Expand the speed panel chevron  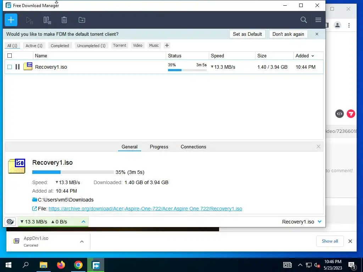click(x=84, y=222)
